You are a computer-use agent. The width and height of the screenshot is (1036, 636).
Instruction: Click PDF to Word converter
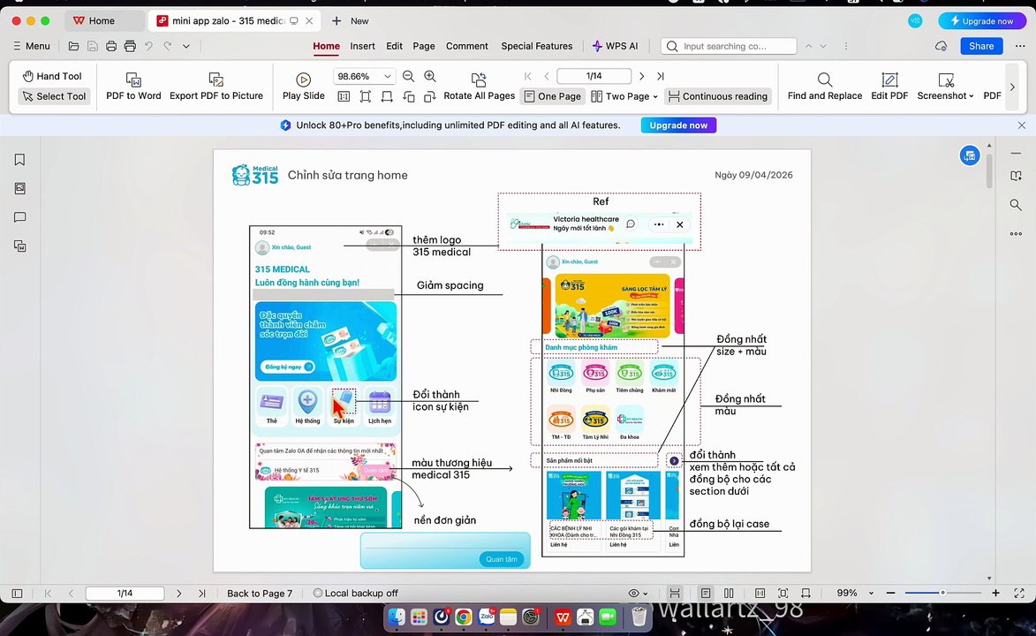133,86
